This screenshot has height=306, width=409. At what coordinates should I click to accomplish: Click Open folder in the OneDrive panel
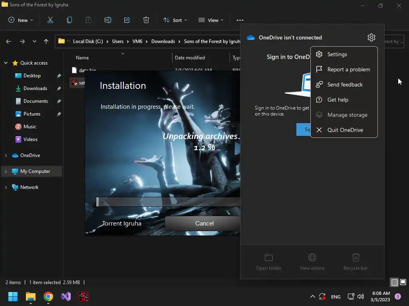(x=269, y=262)
